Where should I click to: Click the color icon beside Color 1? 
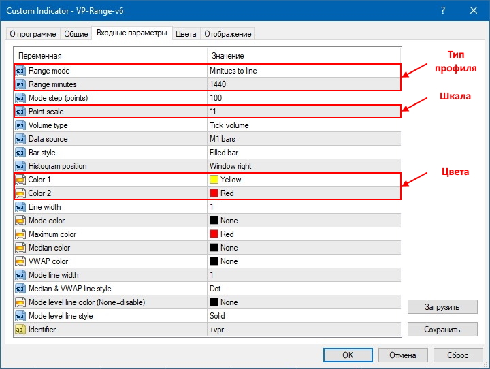point(20,180)
